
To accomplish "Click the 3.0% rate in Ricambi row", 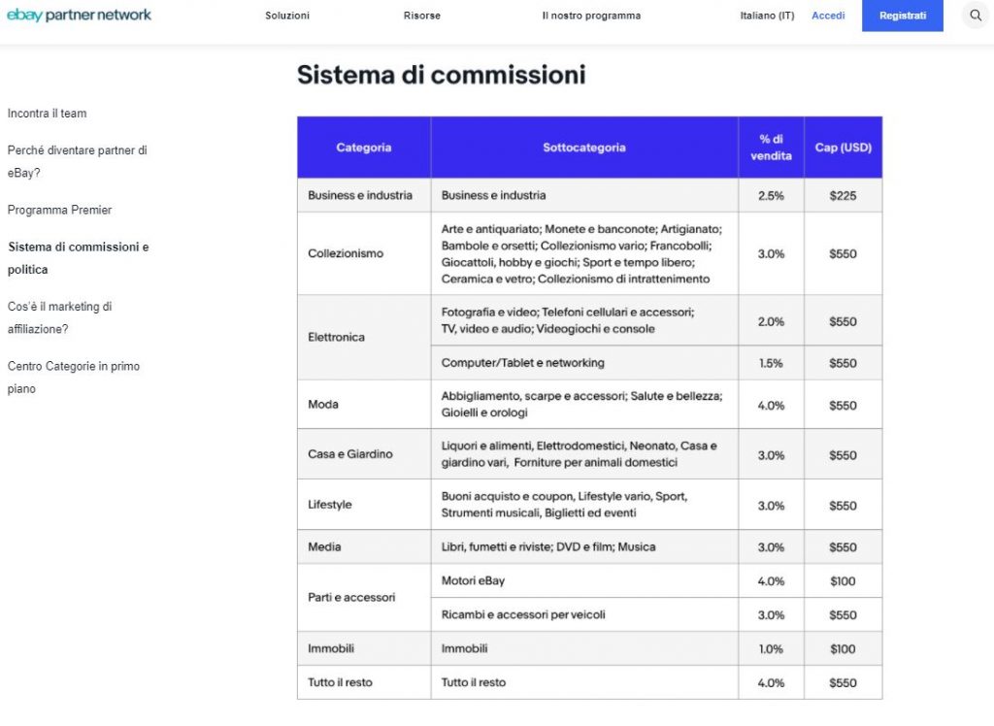I will pos(771,614).
